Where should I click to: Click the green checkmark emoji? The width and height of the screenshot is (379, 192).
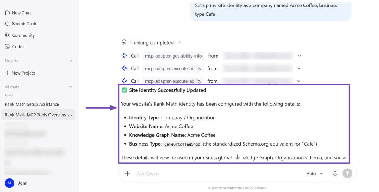point(124,90)
